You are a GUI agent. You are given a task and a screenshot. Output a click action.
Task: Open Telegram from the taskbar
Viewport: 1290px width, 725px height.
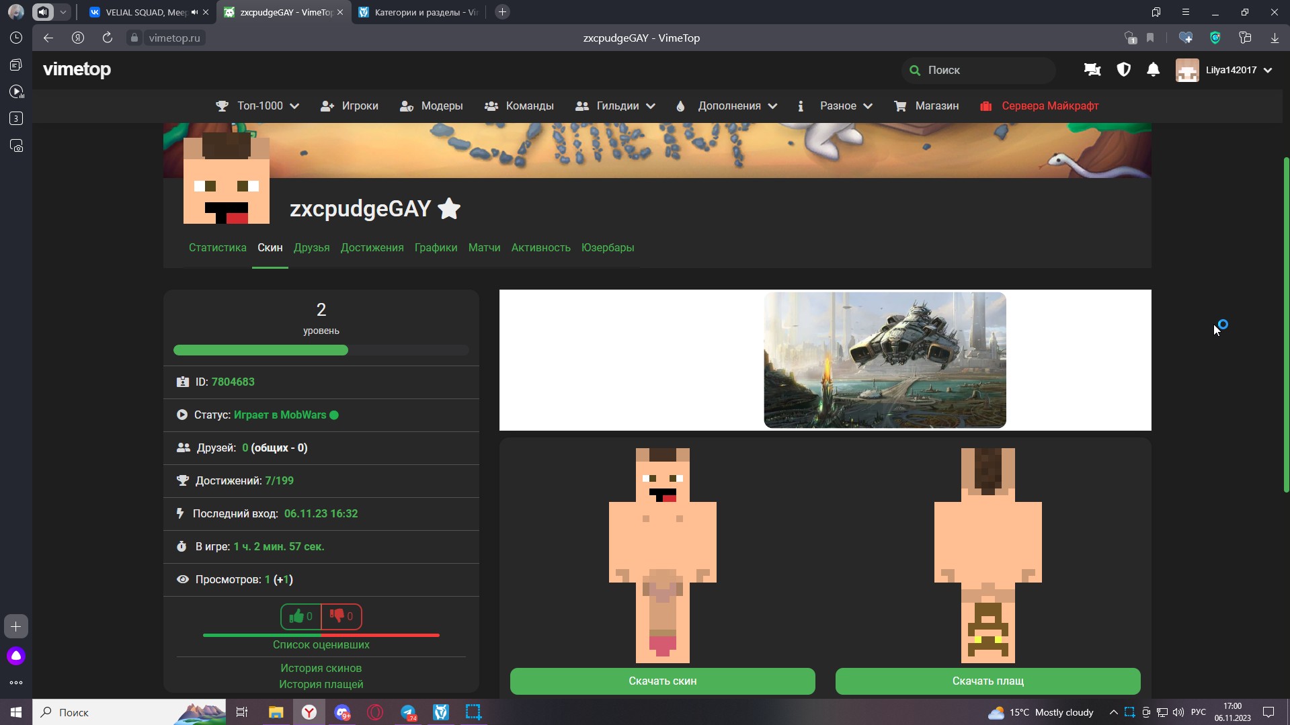[x=408, y=712]
